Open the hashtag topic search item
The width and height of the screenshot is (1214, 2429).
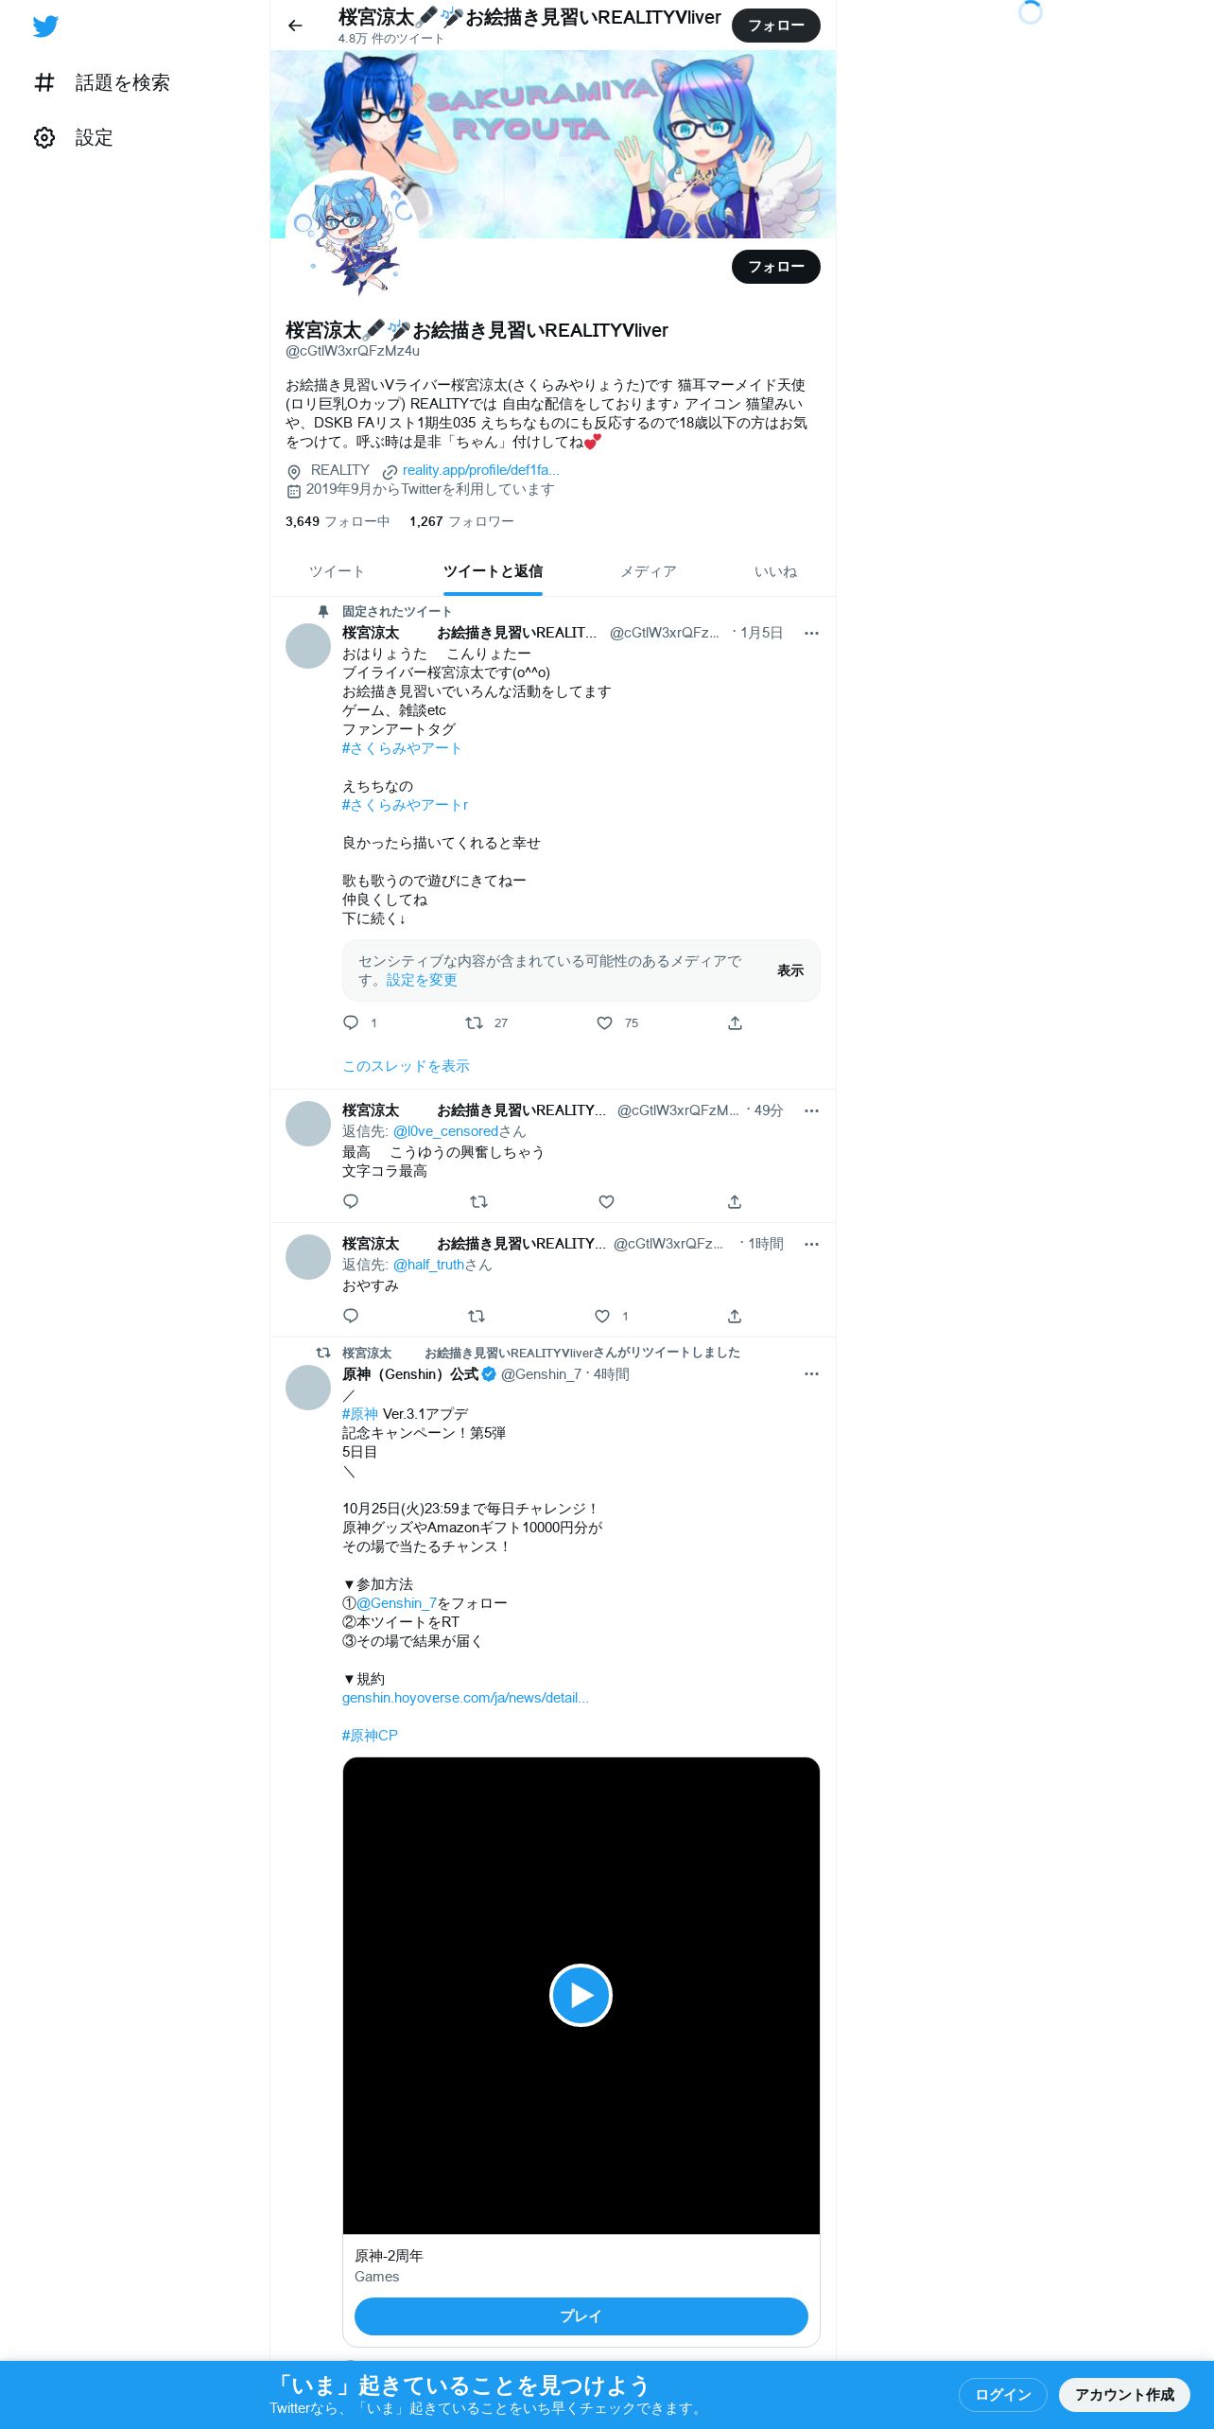pos(101,82)
